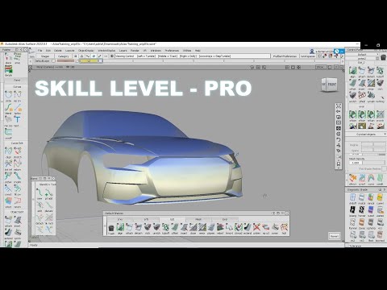Click the viewing control prompt line field
The image size is (387, 290).
click(x=193, y=56)
